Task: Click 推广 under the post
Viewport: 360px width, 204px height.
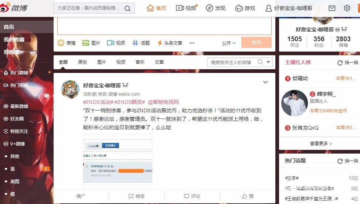Action: 81,196
